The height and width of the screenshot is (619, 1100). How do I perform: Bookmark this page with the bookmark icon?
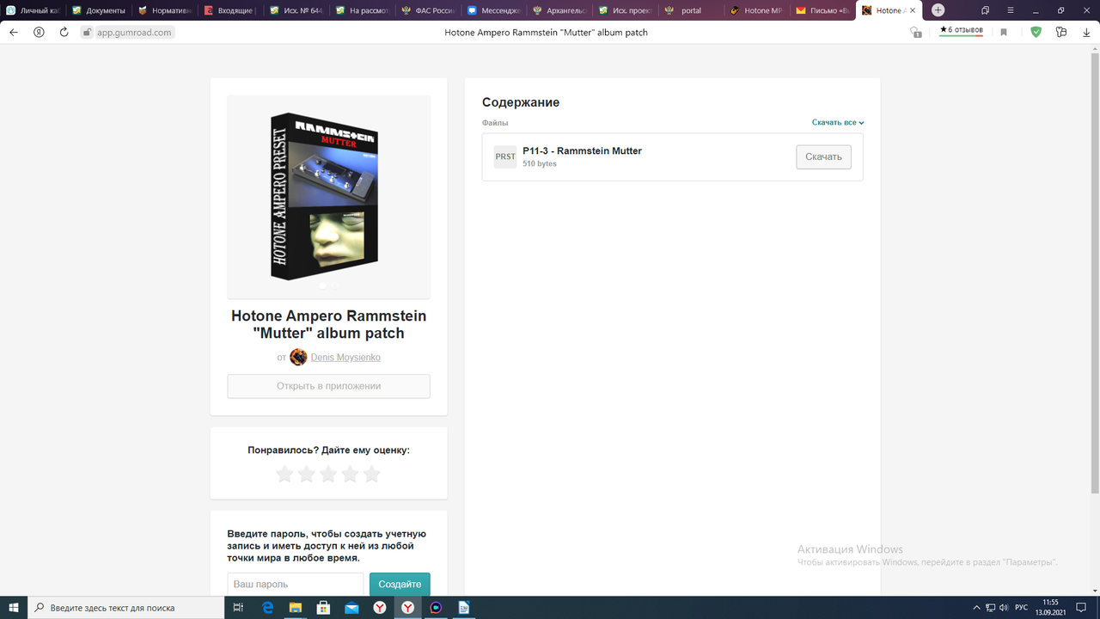(1004, 32)
